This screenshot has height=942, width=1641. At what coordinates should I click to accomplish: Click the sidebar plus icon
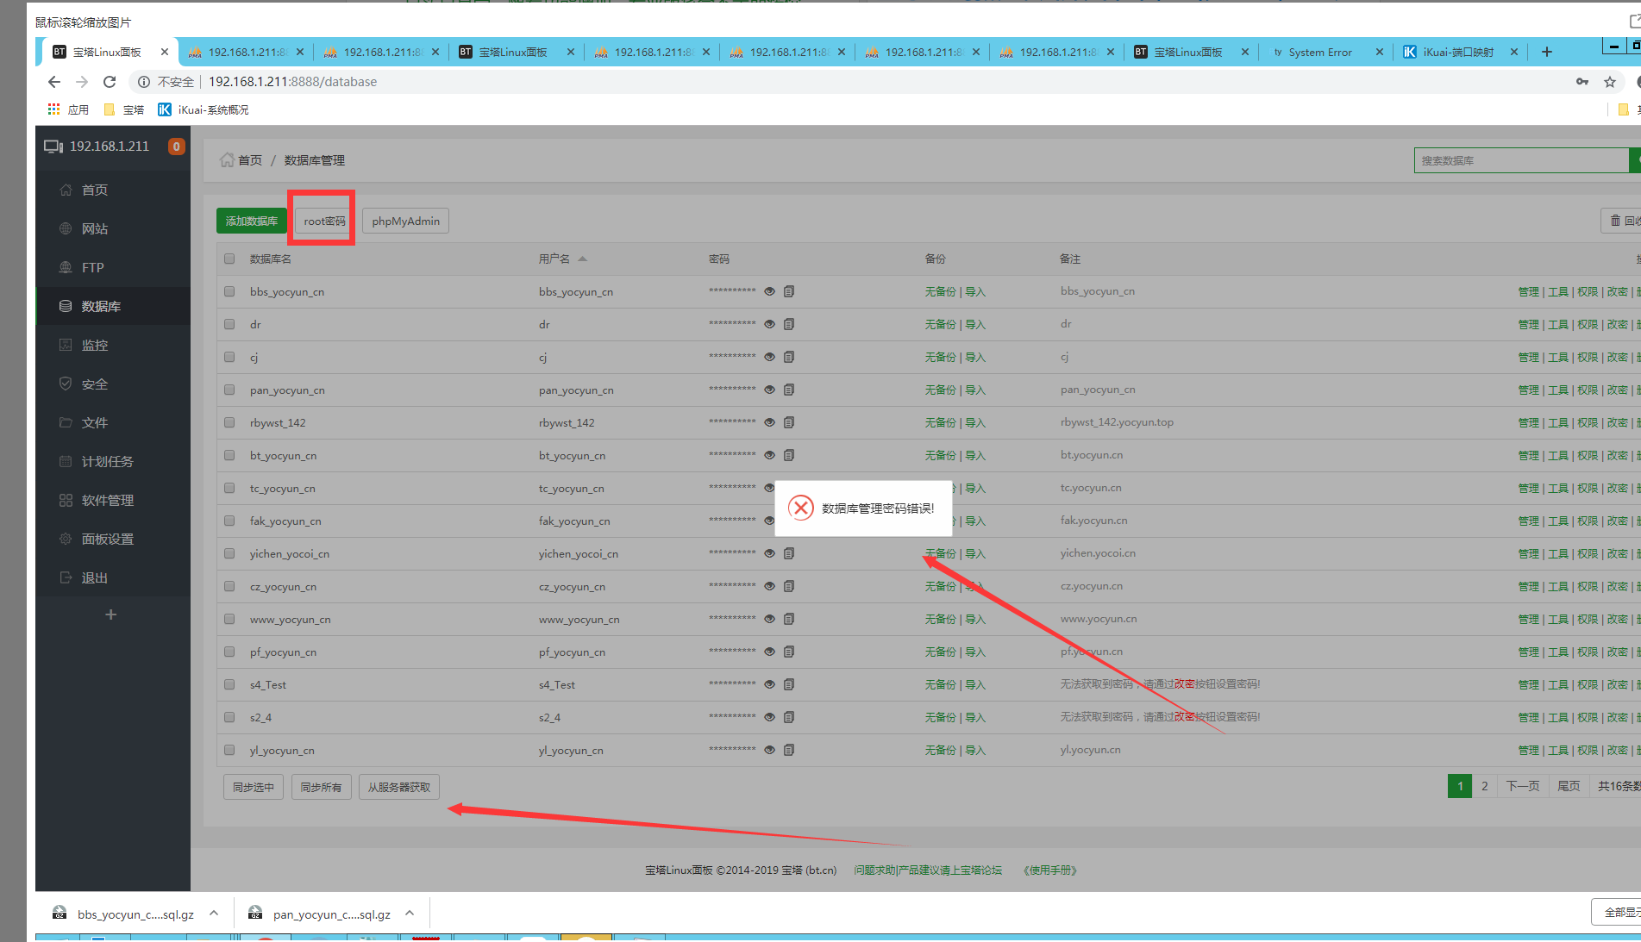pyautogui.click(x=110, y=614)
